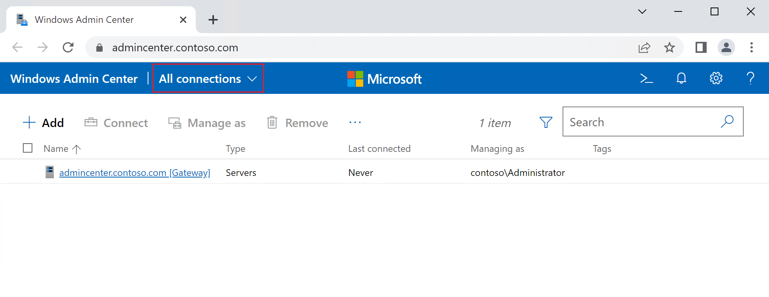This screenshot has height=297, width=769.
Task: Click the Connect button
Action: (116, 123)
